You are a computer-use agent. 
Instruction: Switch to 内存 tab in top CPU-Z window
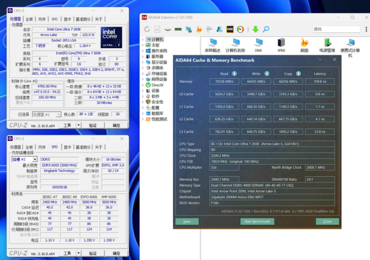coord(42,19)
